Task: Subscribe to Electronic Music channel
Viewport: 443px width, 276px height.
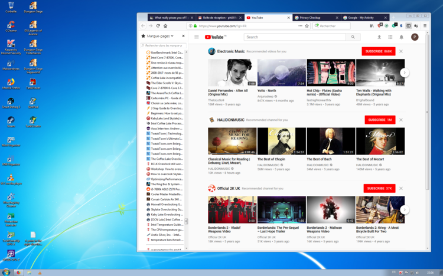Action: click(378, 51)
